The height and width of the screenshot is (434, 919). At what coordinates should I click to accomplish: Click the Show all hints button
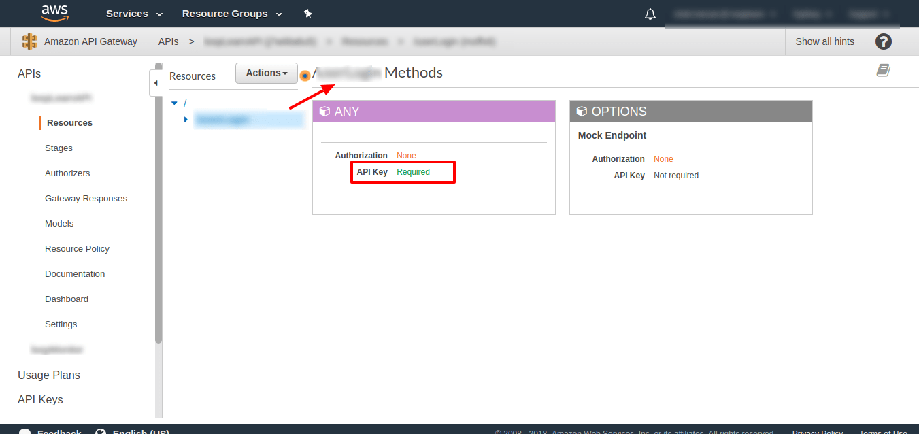pos(824,41)
